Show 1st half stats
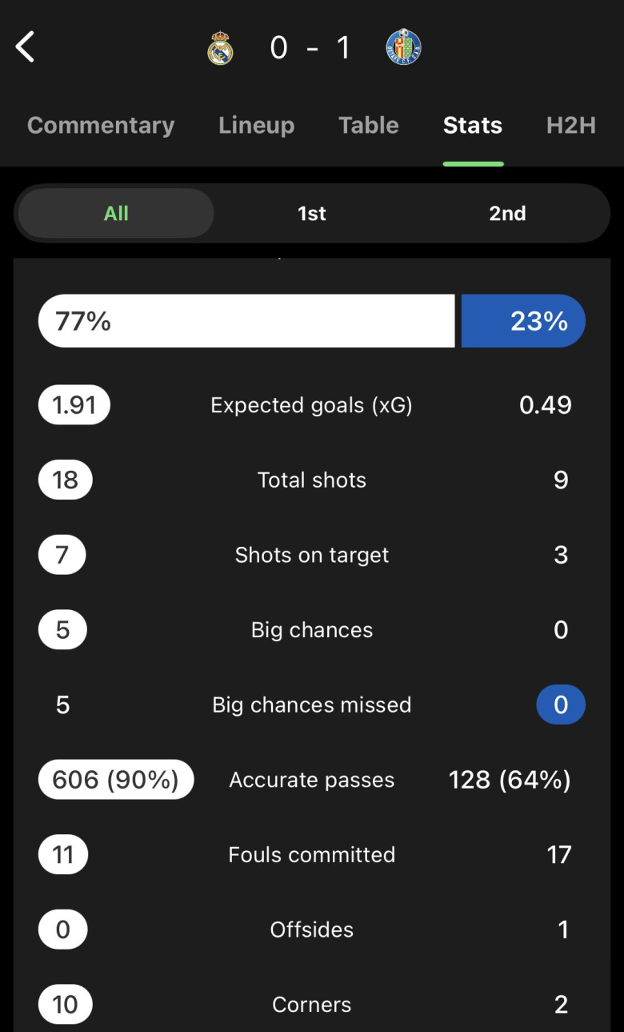The image size is (624, 1032). [x=312, y=214]
